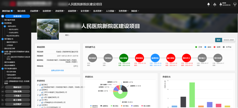Open the 文件管理 menu
The width and height of the screenshot is (238, 108).
click(124, 11)
